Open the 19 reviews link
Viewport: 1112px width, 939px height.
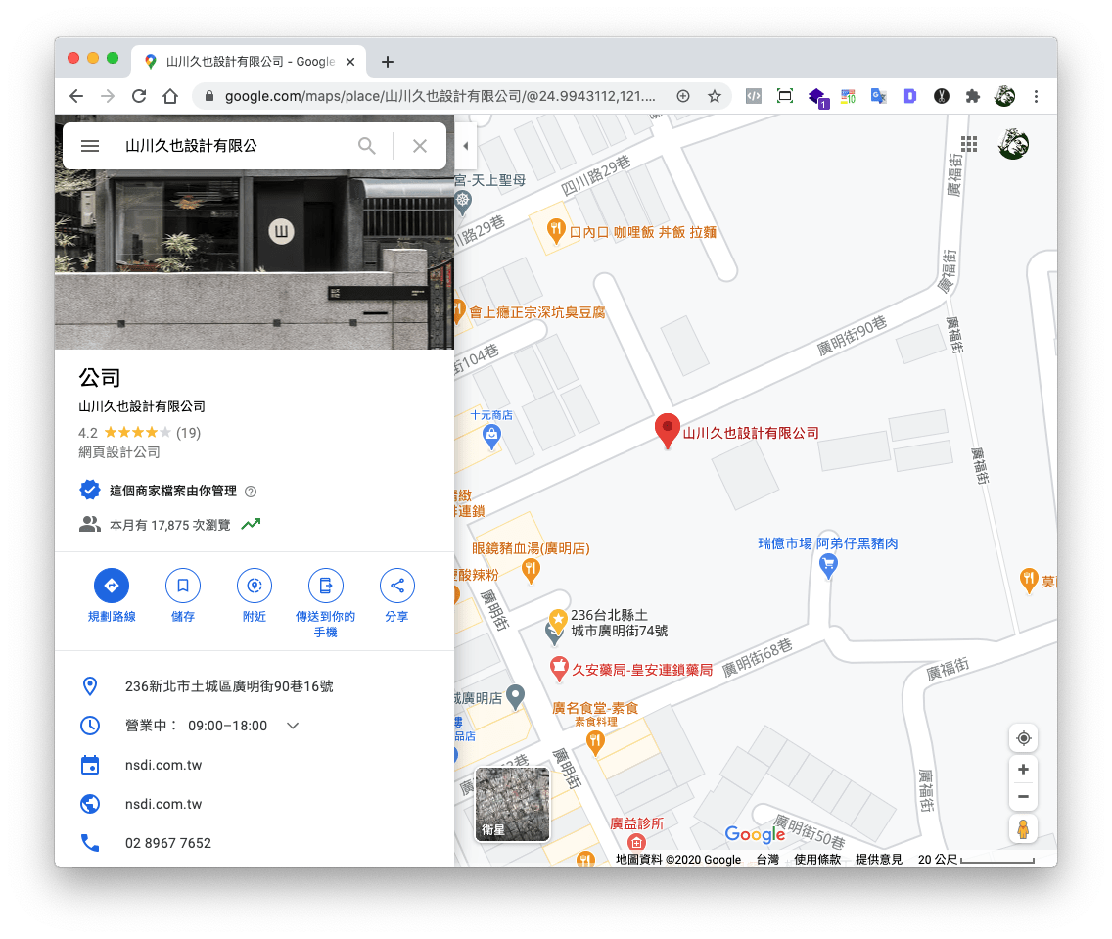[x=188, y=433]
